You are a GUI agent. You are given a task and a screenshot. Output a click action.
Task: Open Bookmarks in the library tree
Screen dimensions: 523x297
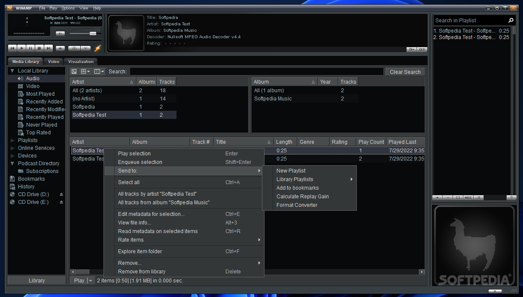(31, 179)
